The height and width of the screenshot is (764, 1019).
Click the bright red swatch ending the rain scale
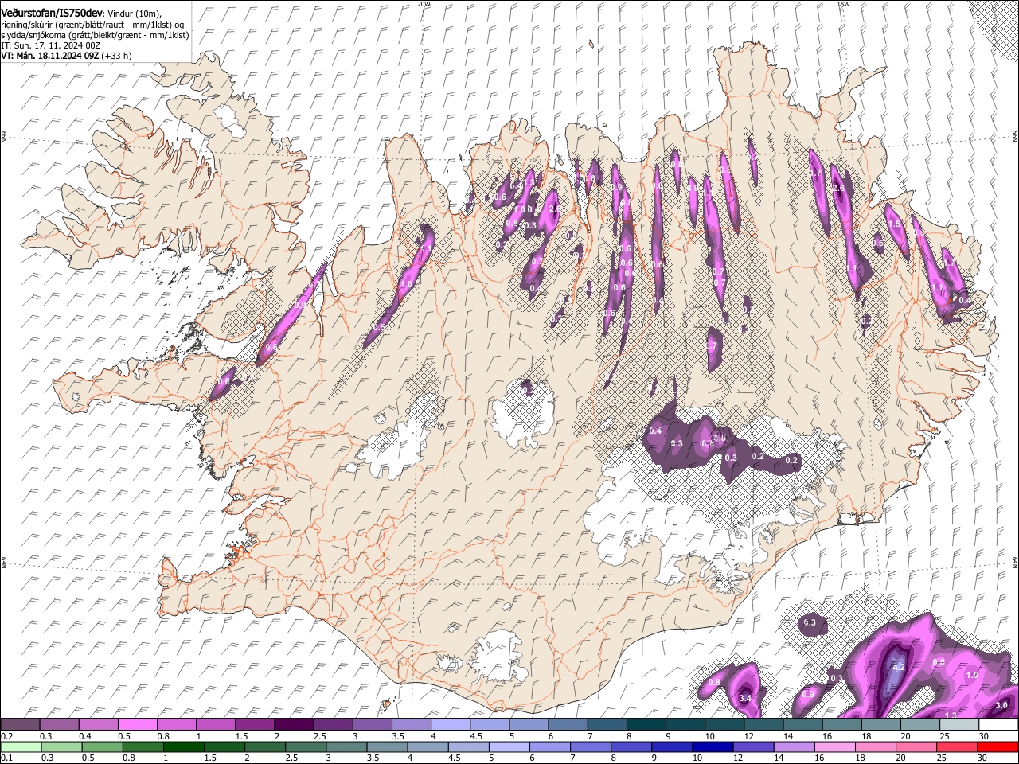click(x=998, y=747)
